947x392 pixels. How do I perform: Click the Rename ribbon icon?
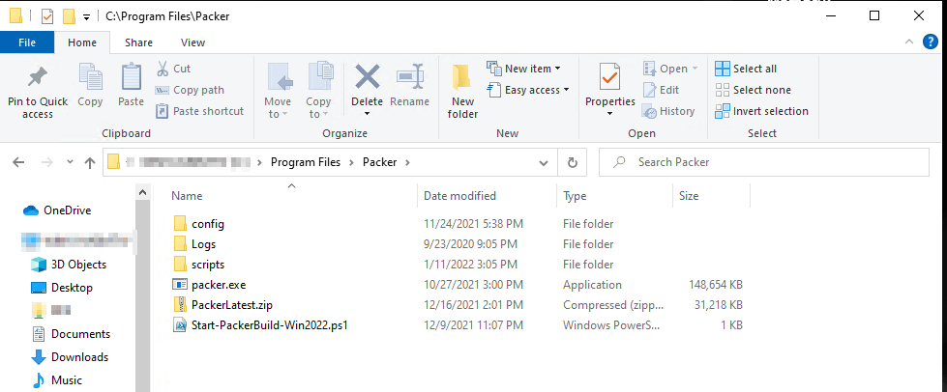click(409, 77)
